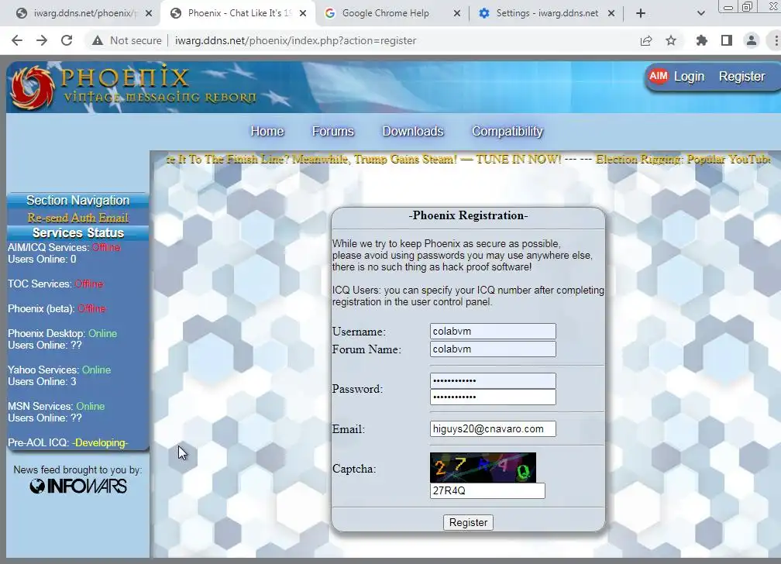The width and height of the screenshot is (781, 564).
Task: Click the Section Navigation header
Action: 77,201
